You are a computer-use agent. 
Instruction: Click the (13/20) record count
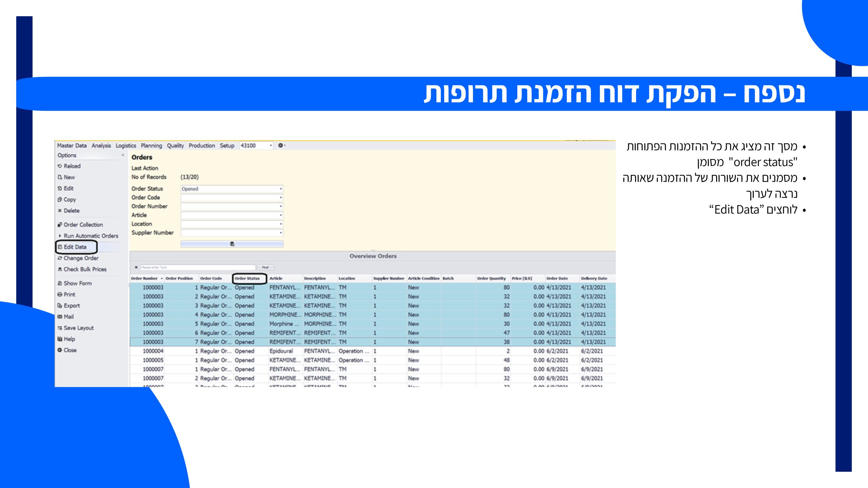tap(190, 177)
